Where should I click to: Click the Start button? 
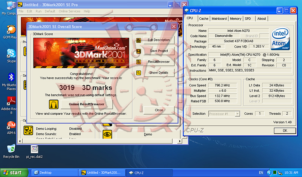(x=14, y=172)
